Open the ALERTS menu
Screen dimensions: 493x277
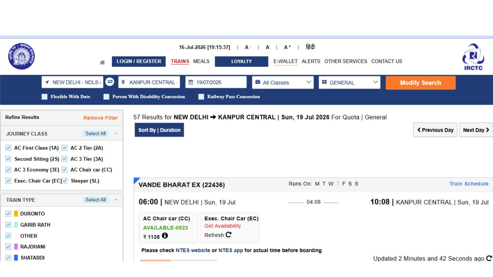(x=311, y=61)
